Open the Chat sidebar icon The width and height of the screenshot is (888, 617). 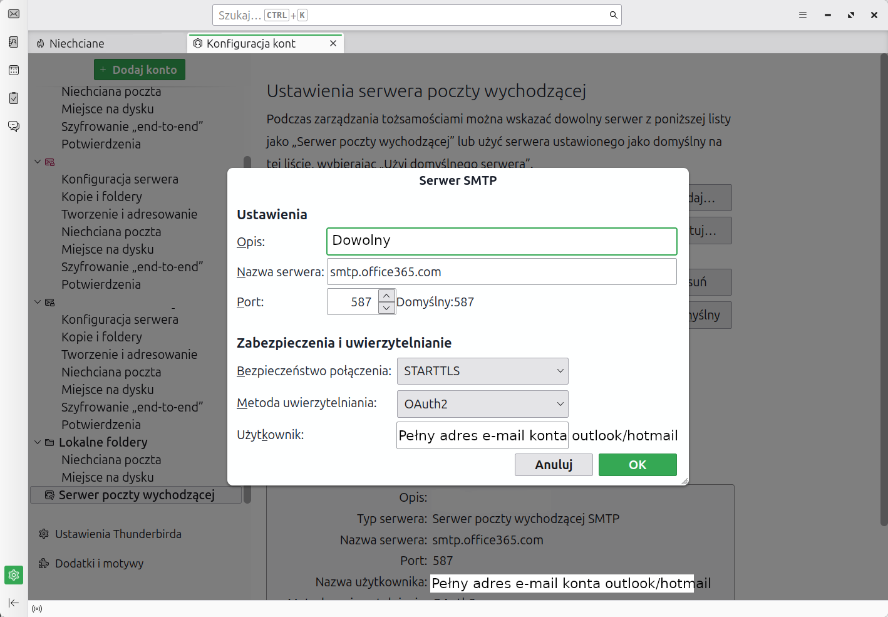14,127
